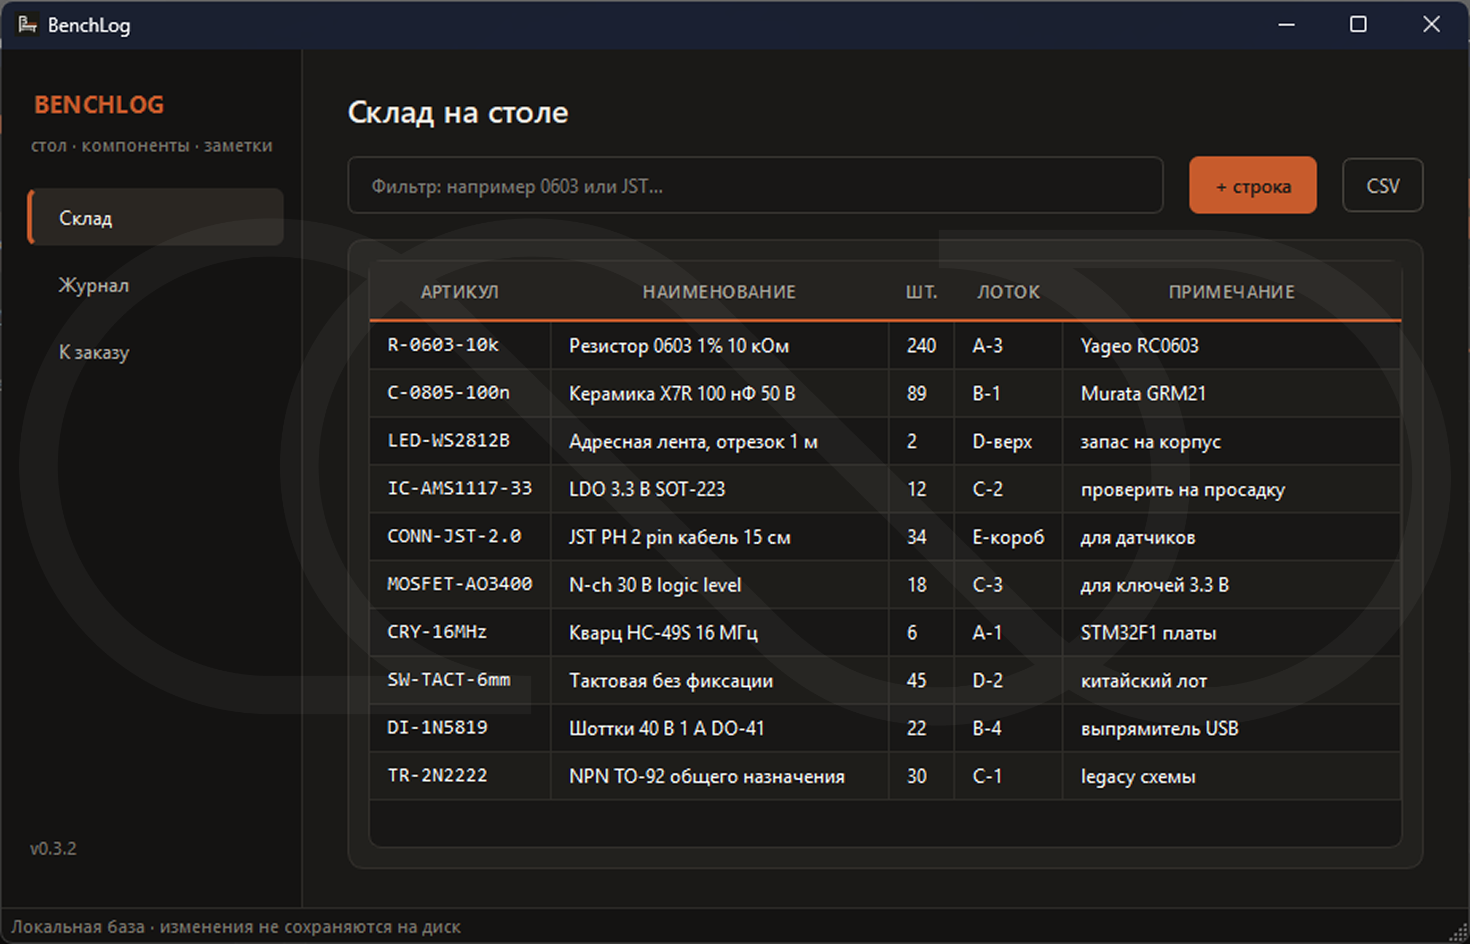Select tray cell E-короб
This screenshot has width=1470, height=944.
point(1008,537)
